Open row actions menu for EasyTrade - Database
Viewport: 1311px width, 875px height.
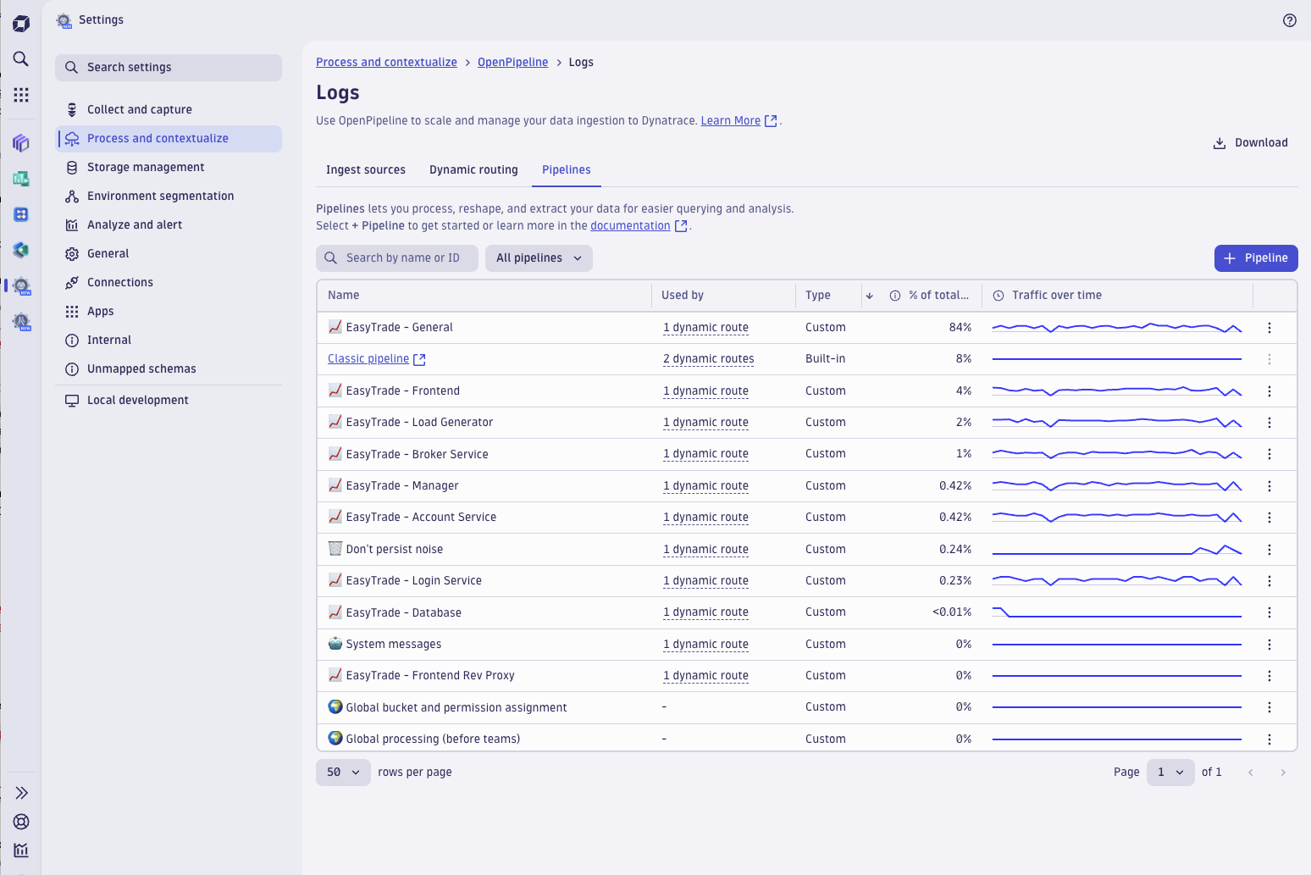point(1269,612)
